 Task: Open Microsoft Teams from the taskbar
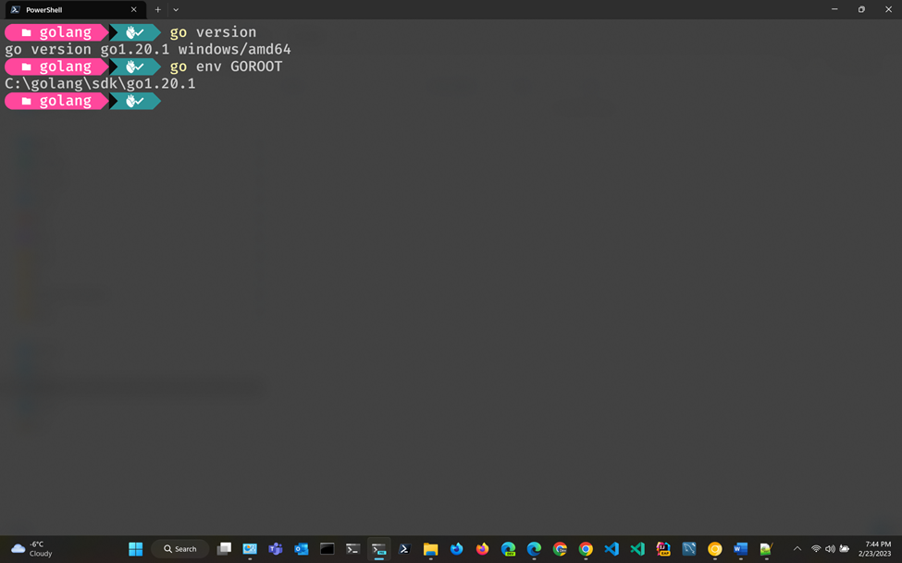276,548
